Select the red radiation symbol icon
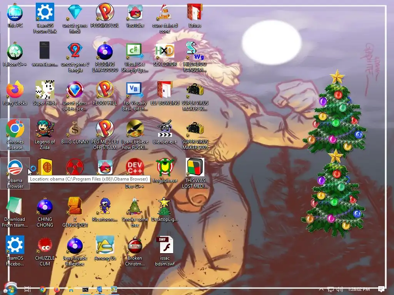The image size is (394, 295). [75, 167]
